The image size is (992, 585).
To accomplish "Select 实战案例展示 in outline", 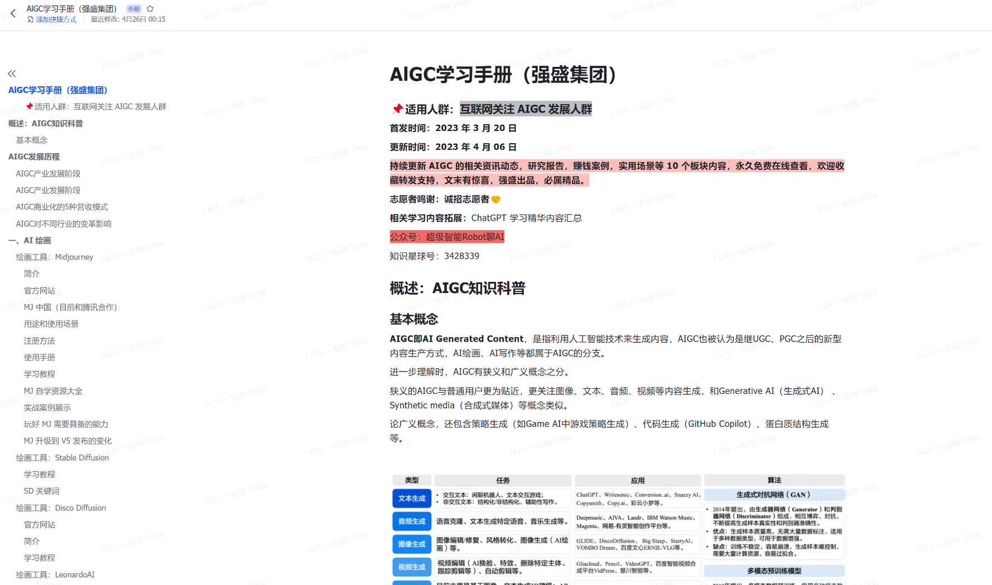I will click(47, 408).
